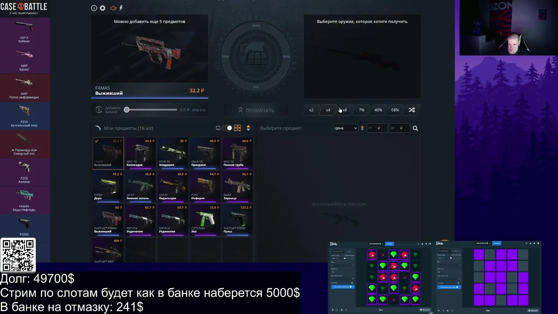Click the Stake logo in left Stake window
Viewport: 558px width, 314px height.
333,244
